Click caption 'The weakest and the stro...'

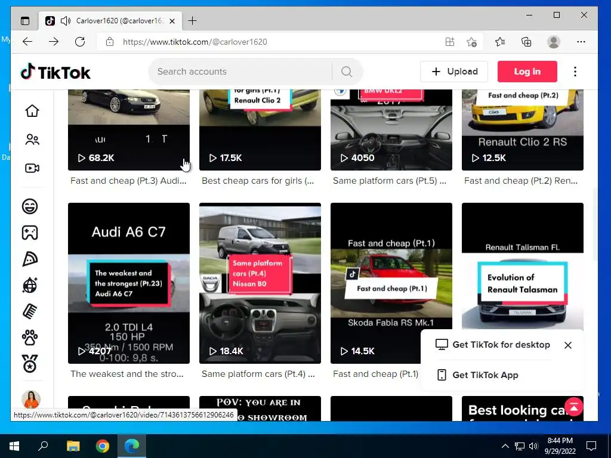click(x=127, y=374)
